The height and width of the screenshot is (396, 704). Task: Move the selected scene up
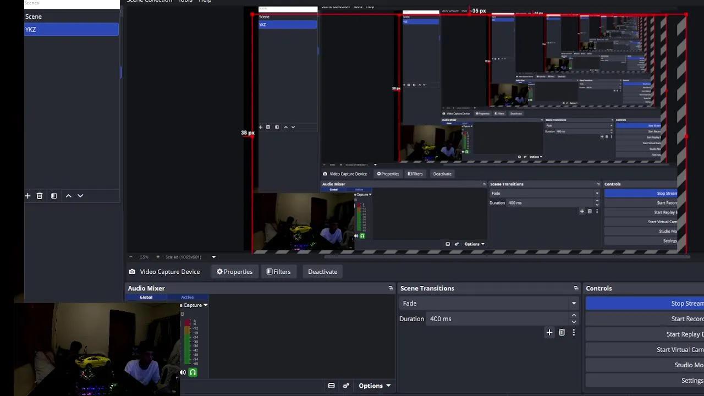point(69,196)
